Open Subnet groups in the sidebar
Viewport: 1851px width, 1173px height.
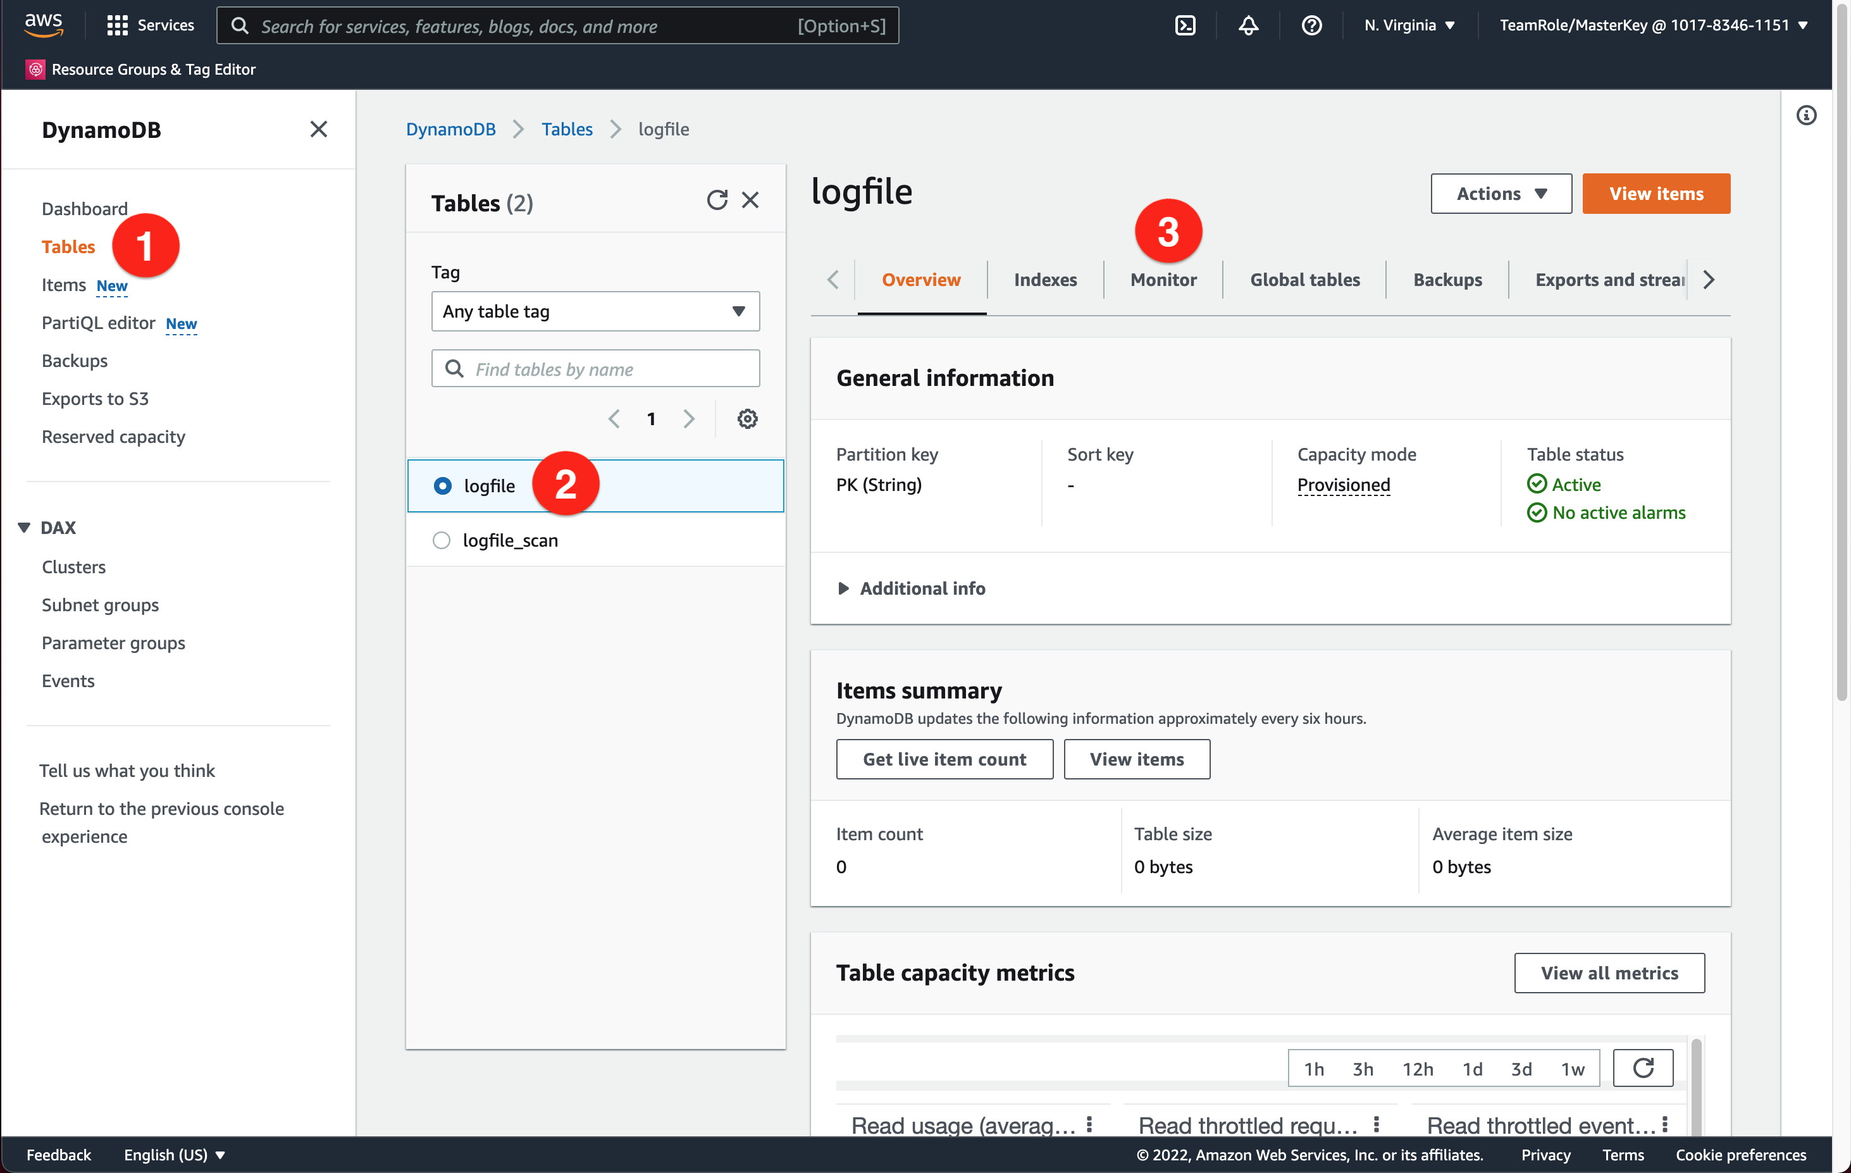(100, 605)
